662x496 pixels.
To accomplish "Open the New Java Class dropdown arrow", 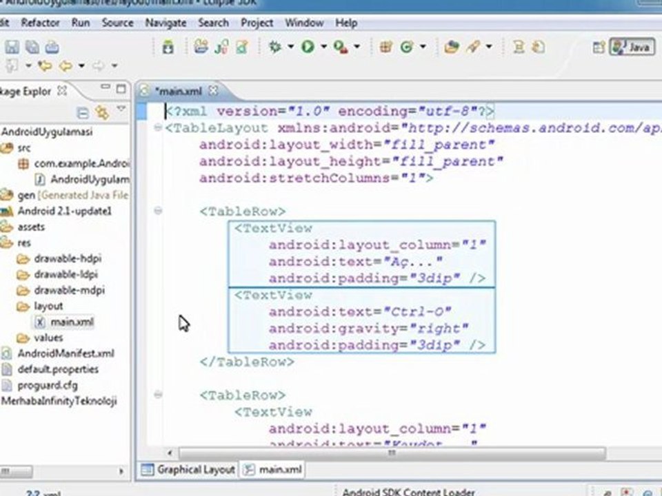I will click(x=423, y=46).
